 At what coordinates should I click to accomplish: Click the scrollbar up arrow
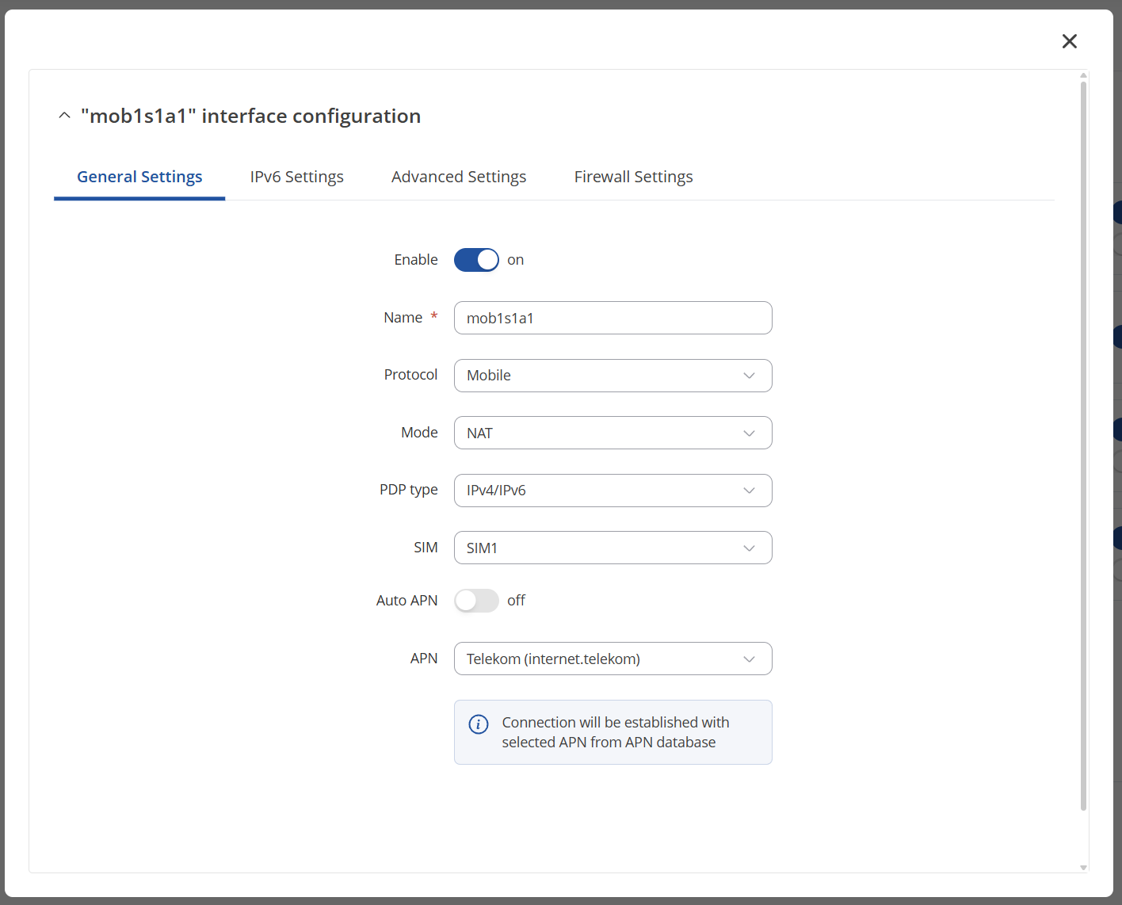coord(1083,75)
